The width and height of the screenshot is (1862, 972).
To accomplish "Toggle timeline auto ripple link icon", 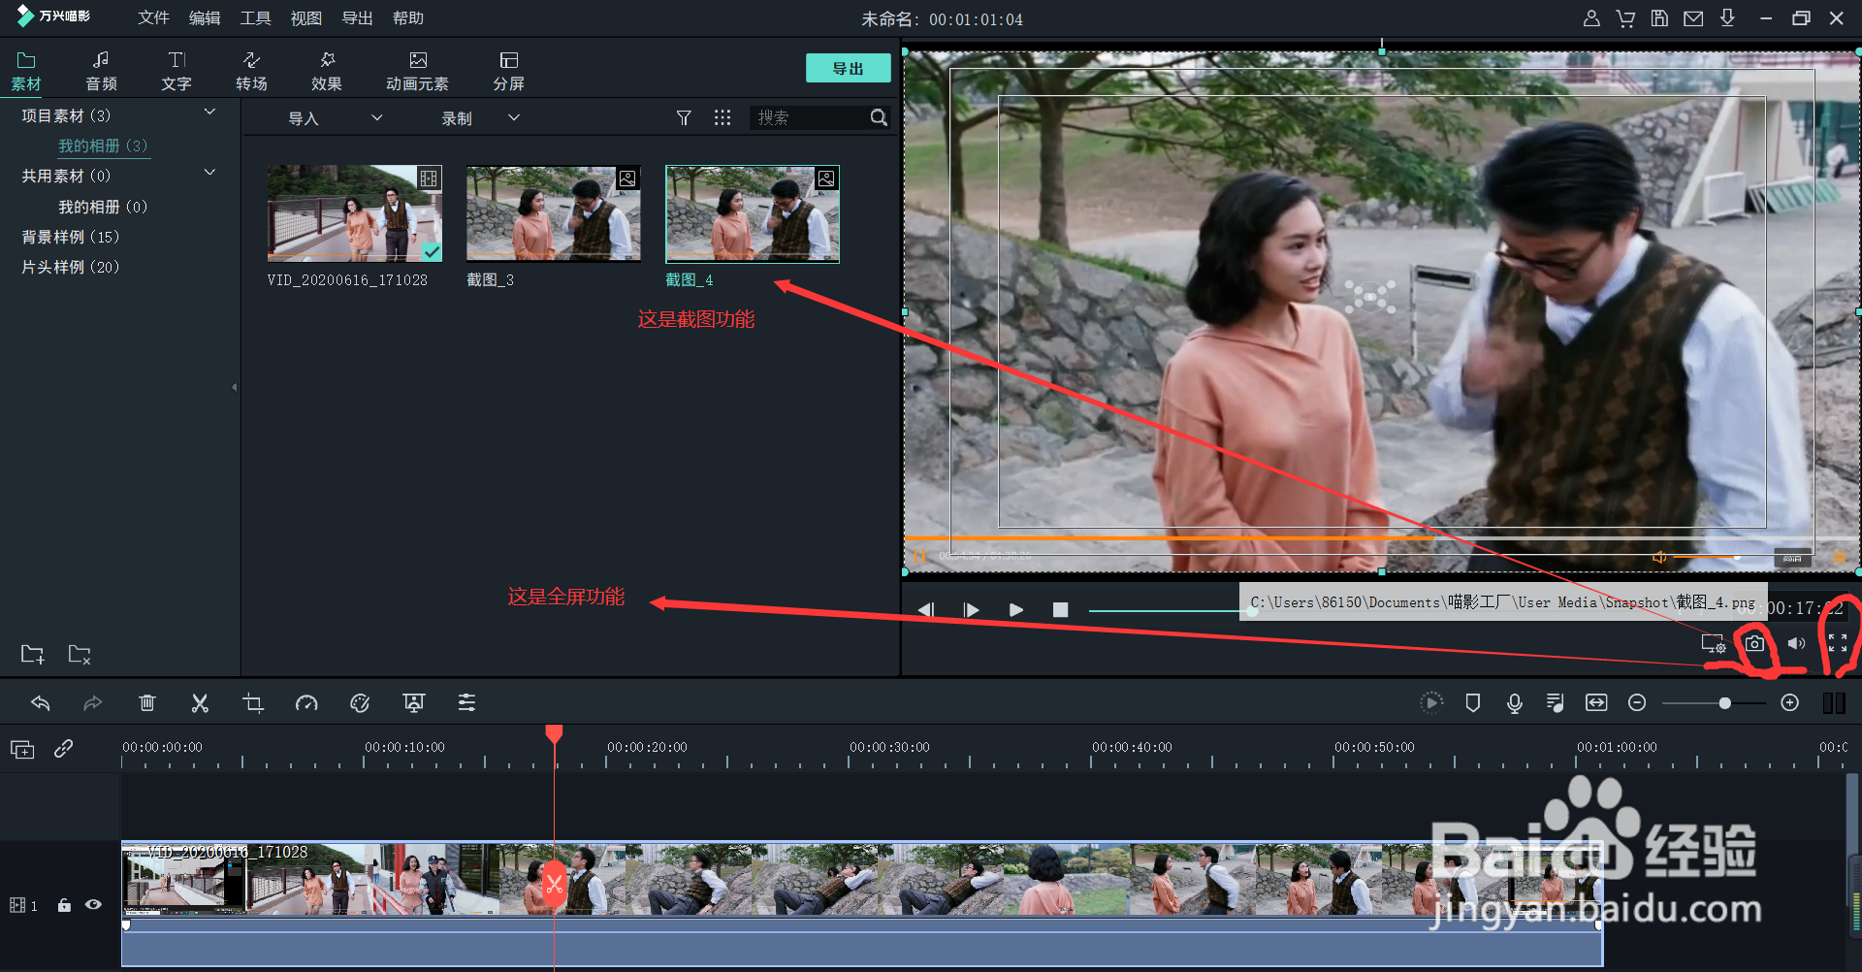I will [64, 749].
